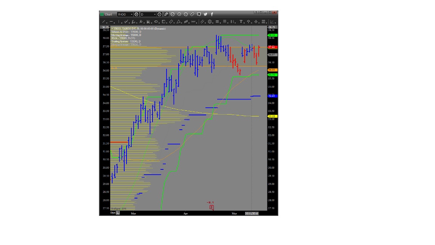Open the YHOO symbol dropdown
Viewport: 435px width, 245px height.
[131, 14]
